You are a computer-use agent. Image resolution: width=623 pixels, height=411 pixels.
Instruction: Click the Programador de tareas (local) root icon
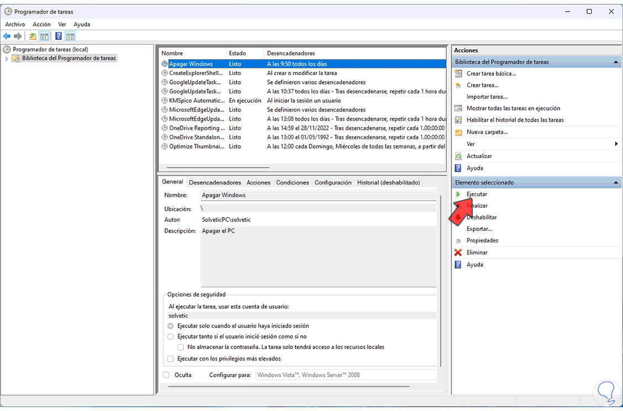(7, 49)
